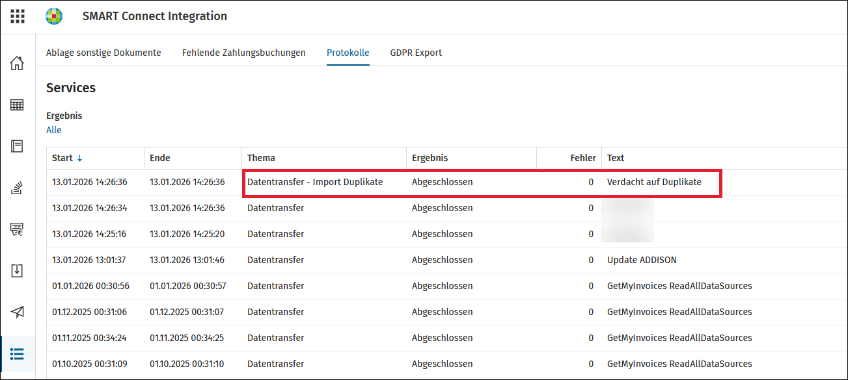Viewport: 848px width, 380px height.
Task: Select end time 01.10.2025 00:31:10
Action: pyautogui.click(x=187, y=364)
